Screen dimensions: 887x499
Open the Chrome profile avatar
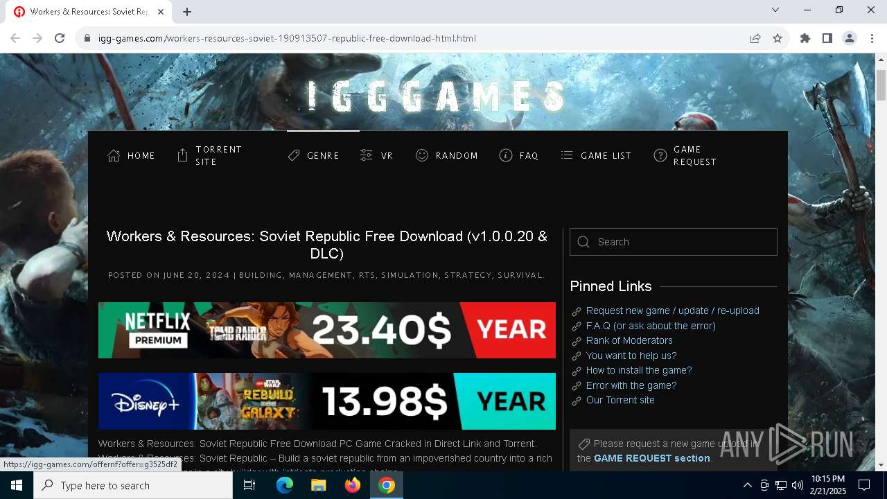[x=850, y=38]
